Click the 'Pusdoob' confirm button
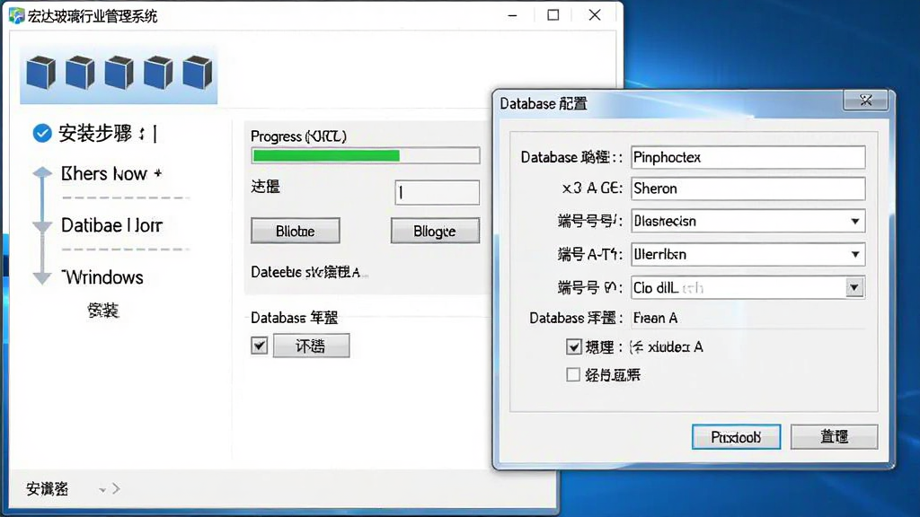920x517 pixels. pos(736,437)
